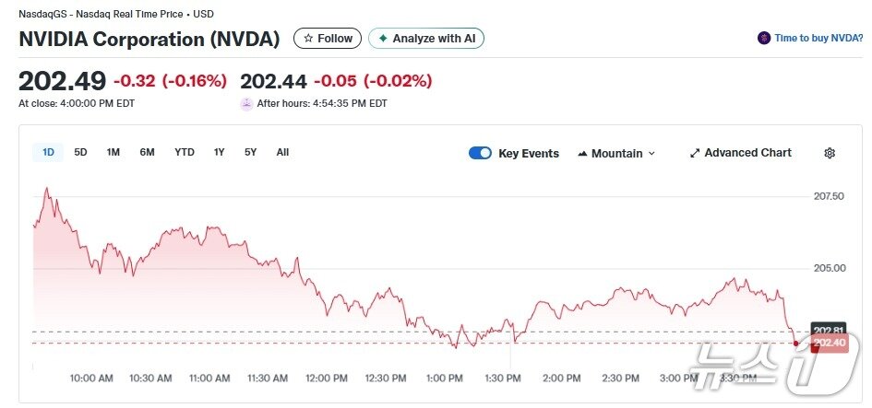Click the Mountain chart type icon
This screenshot has width=872, height=408.
[x=582, y=154]
